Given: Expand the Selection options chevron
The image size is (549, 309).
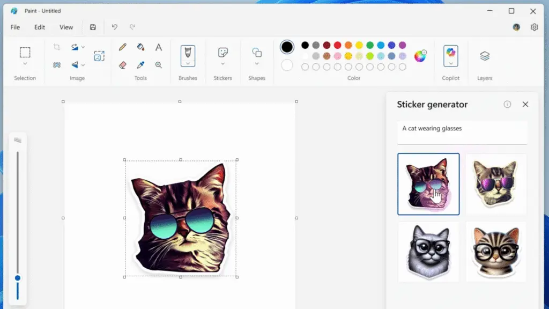Looking at the screenshot, I should click(x=25, y=64).
